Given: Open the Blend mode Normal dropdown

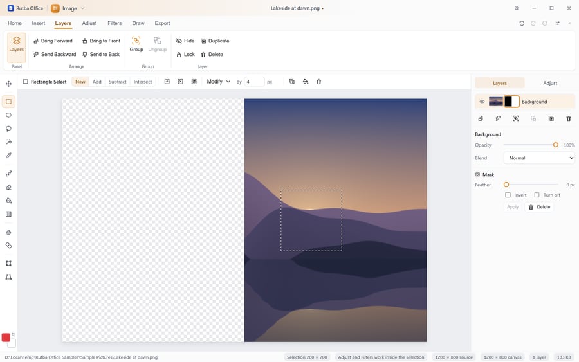Looking at the screenshot, I should [539, 158].
